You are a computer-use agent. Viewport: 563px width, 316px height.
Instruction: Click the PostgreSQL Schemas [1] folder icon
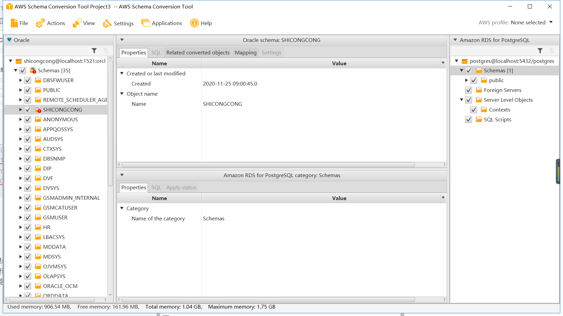coord(479,71)
